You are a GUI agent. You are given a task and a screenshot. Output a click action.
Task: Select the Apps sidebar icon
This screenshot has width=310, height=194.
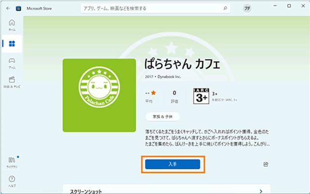[12, 44]
